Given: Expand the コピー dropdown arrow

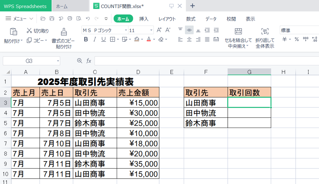Looking at the screenshot, I should tap(46, 40).
